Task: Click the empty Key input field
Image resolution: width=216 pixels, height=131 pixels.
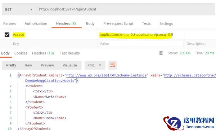Action: coord(54,44)
